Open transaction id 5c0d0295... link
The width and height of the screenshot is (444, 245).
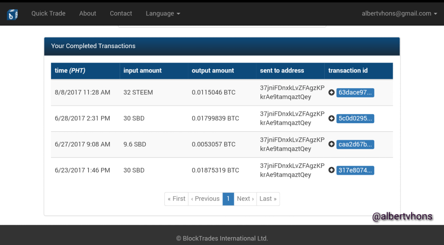[355, 118]
